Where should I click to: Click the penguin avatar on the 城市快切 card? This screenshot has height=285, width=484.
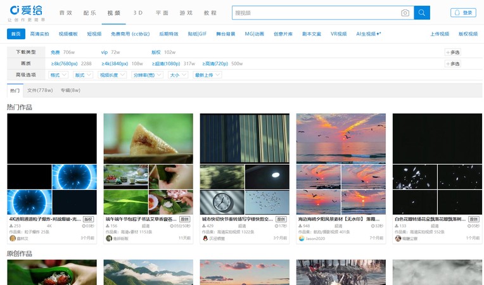pos(205,238)
